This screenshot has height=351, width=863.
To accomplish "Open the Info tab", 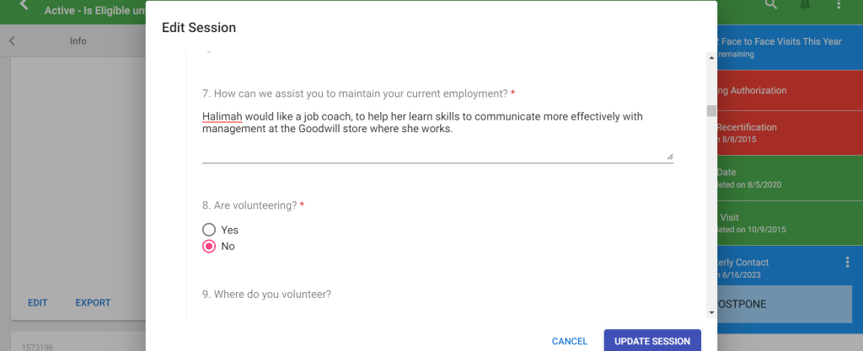I will tap(78, 40).
